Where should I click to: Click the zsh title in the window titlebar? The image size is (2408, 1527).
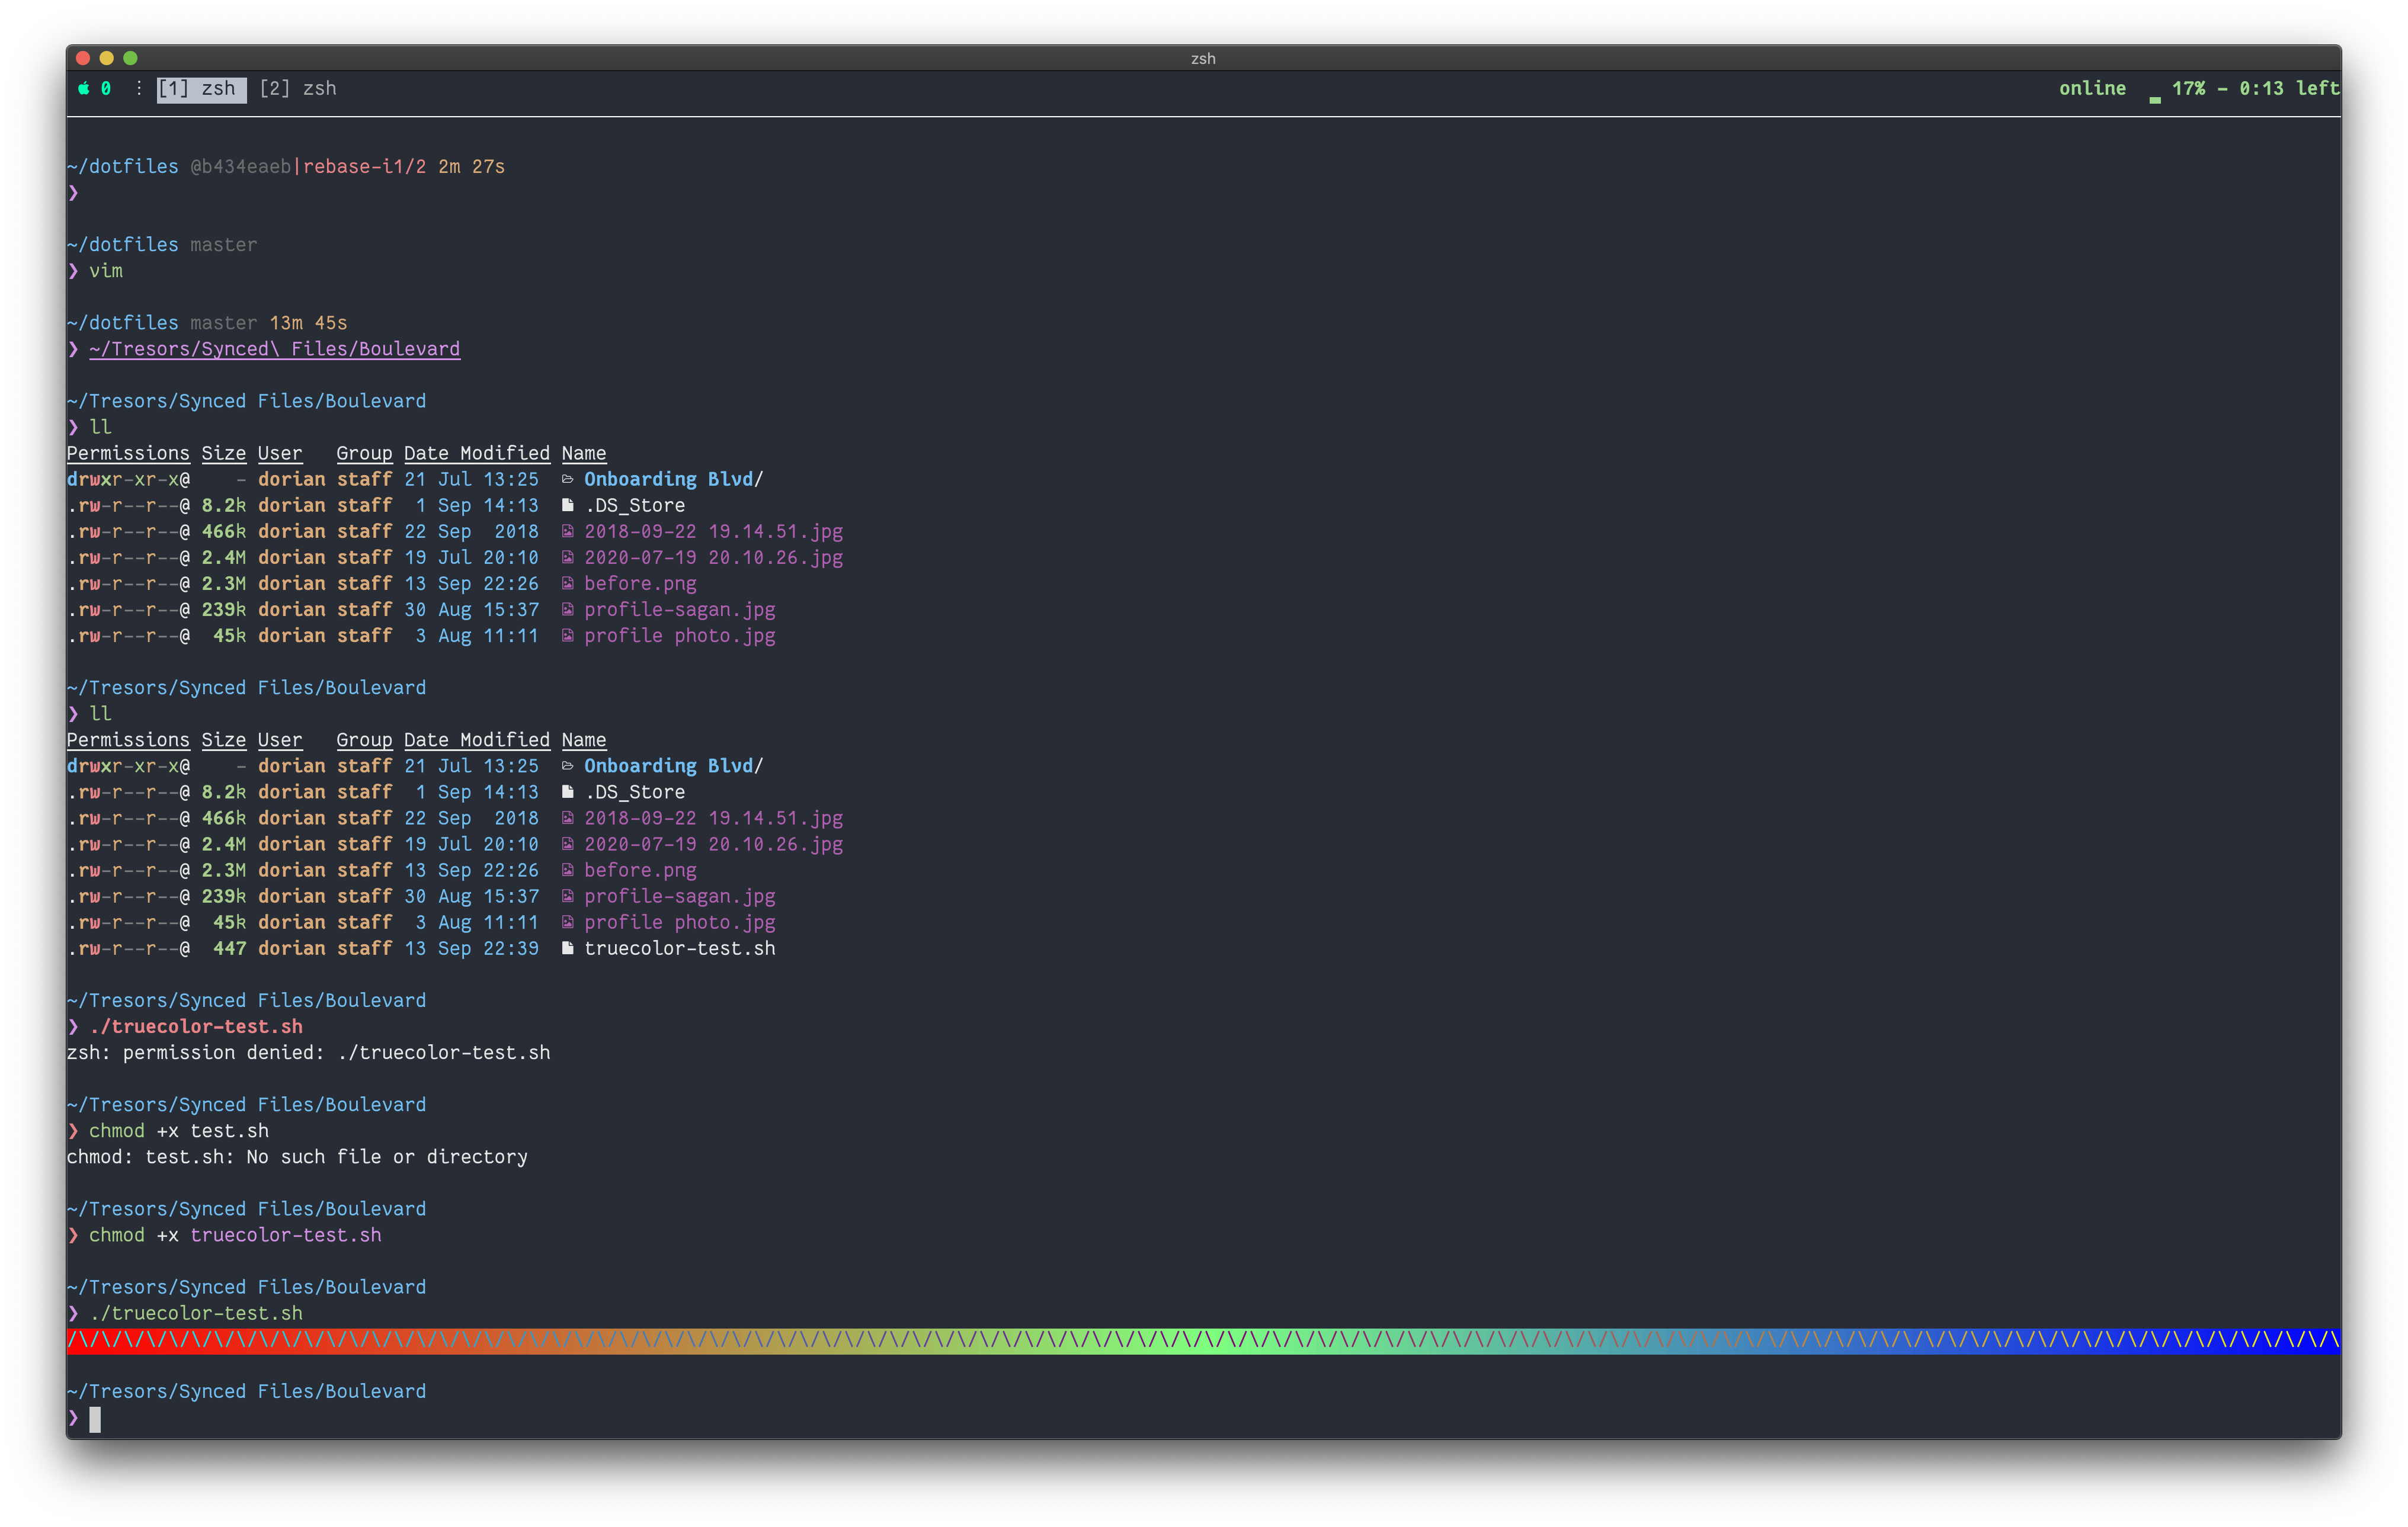click(1203, 58)
